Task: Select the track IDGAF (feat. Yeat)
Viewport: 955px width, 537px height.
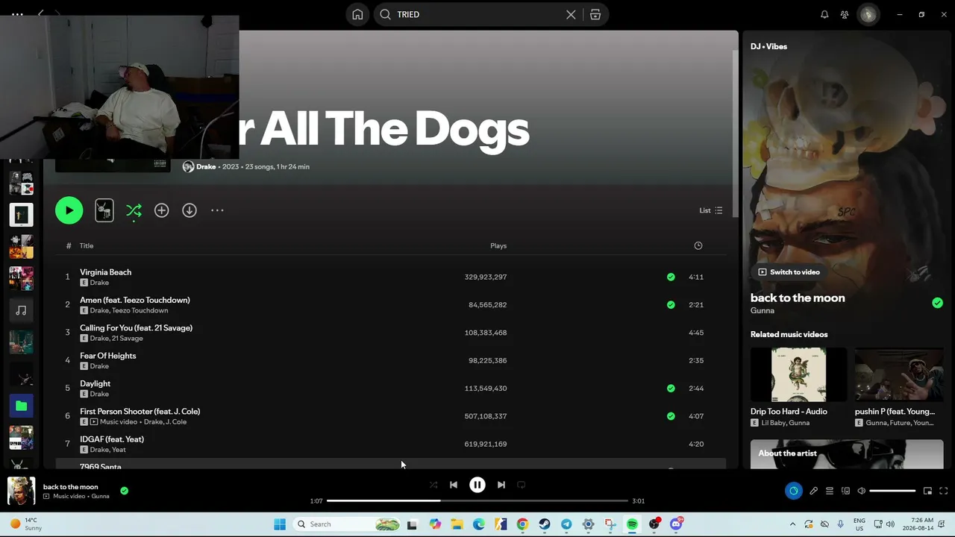Action: click(x=112, y=439)
